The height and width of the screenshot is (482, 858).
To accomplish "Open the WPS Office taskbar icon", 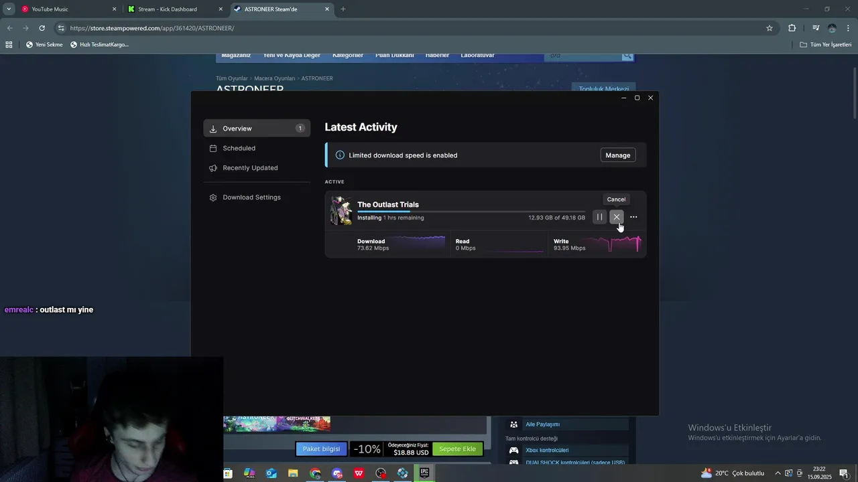I will pos(359,473).
